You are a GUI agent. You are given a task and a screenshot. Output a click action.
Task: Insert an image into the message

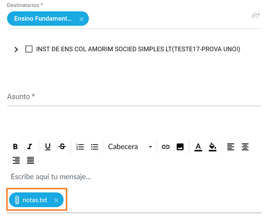click(x=180, y=147)
